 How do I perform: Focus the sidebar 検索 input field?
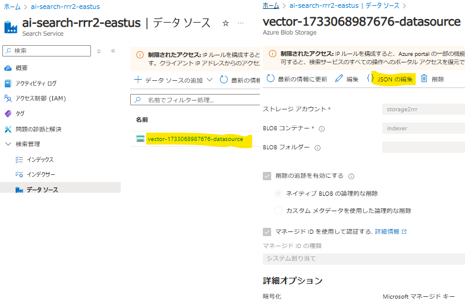pos(46,51)
